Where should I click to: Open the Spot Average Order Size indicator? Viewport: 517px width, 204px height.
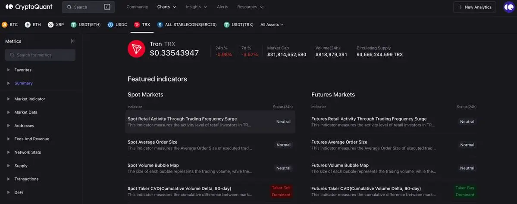(210, 145)
